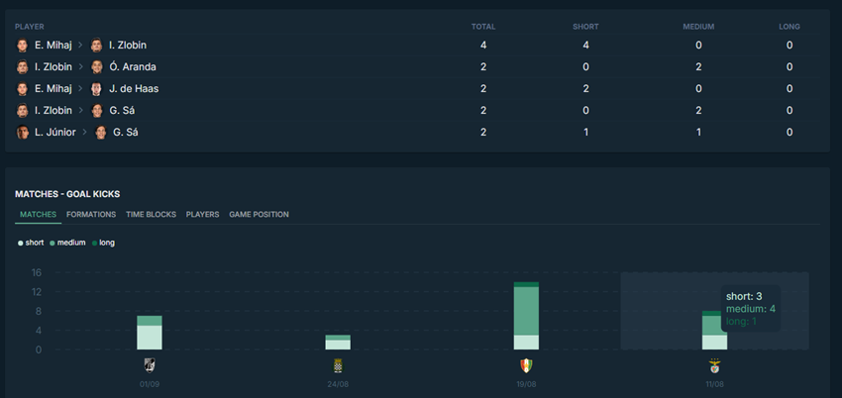Click L. Júnior player name
The height and width of the screenshot is (398, 842).
coord(55,132)
